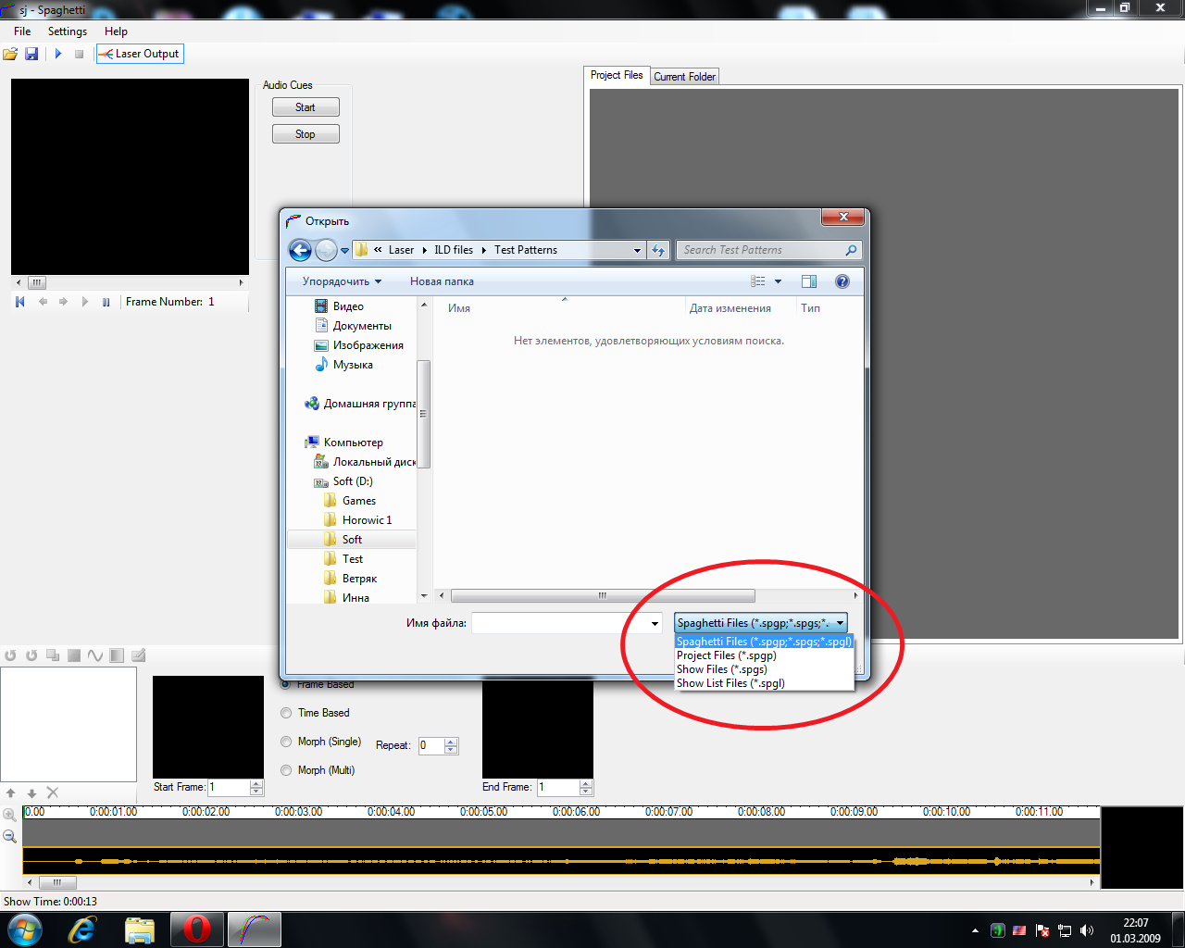1185x948 pixels.
Task: Go back in the Open dialog
Action: point(300,250)
